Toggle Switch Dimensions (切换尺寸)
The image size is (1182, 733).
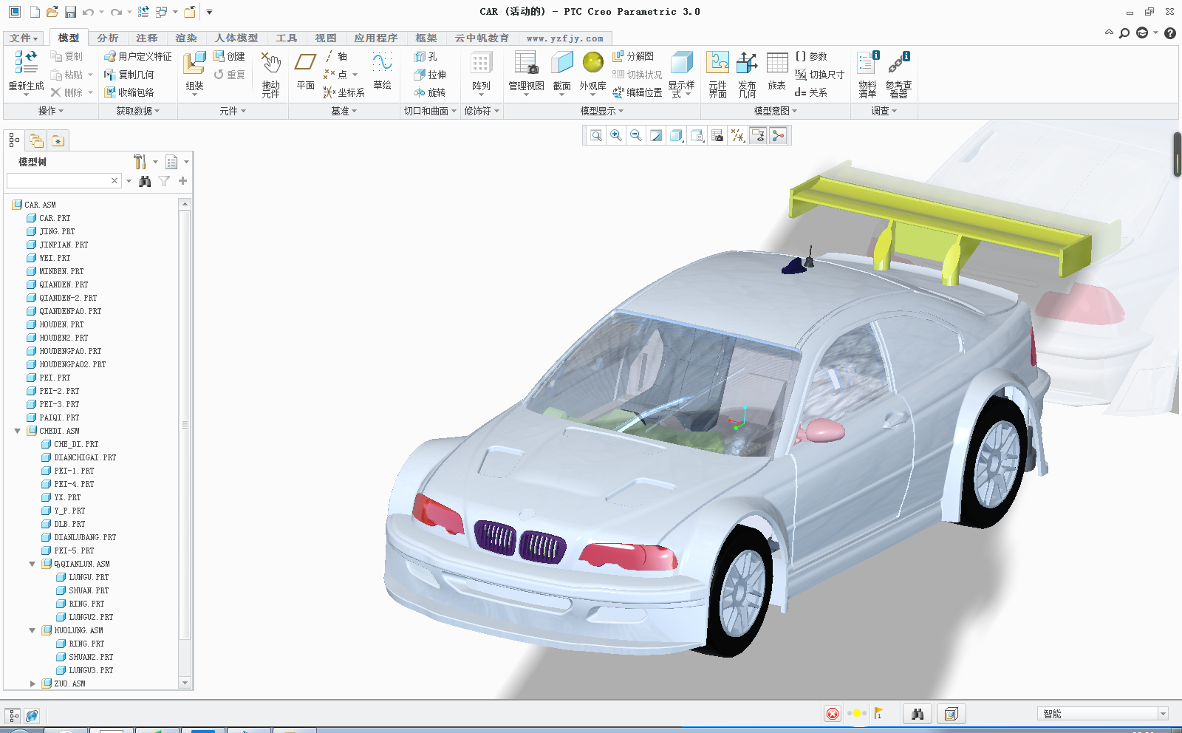tap(819, 75)
